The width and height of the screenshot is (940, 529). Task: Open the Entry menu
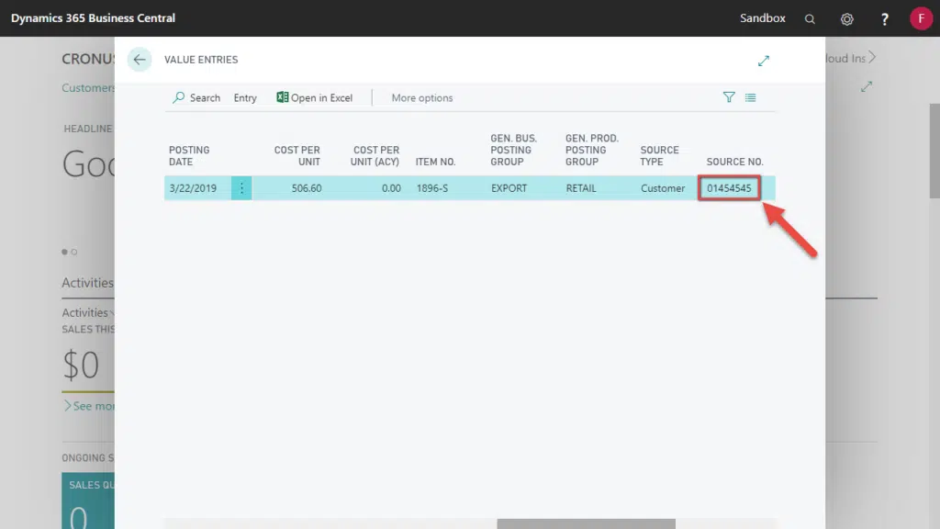pos(245,97)
